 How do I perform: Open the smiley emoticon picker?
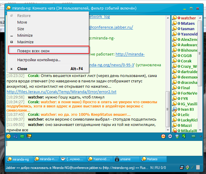pyautogui.click(x=9, y=136)
